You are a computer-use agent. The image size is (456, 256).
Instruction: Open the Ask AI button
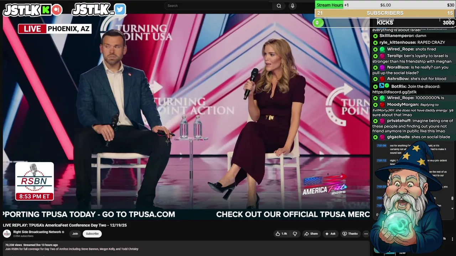(330, 234)
